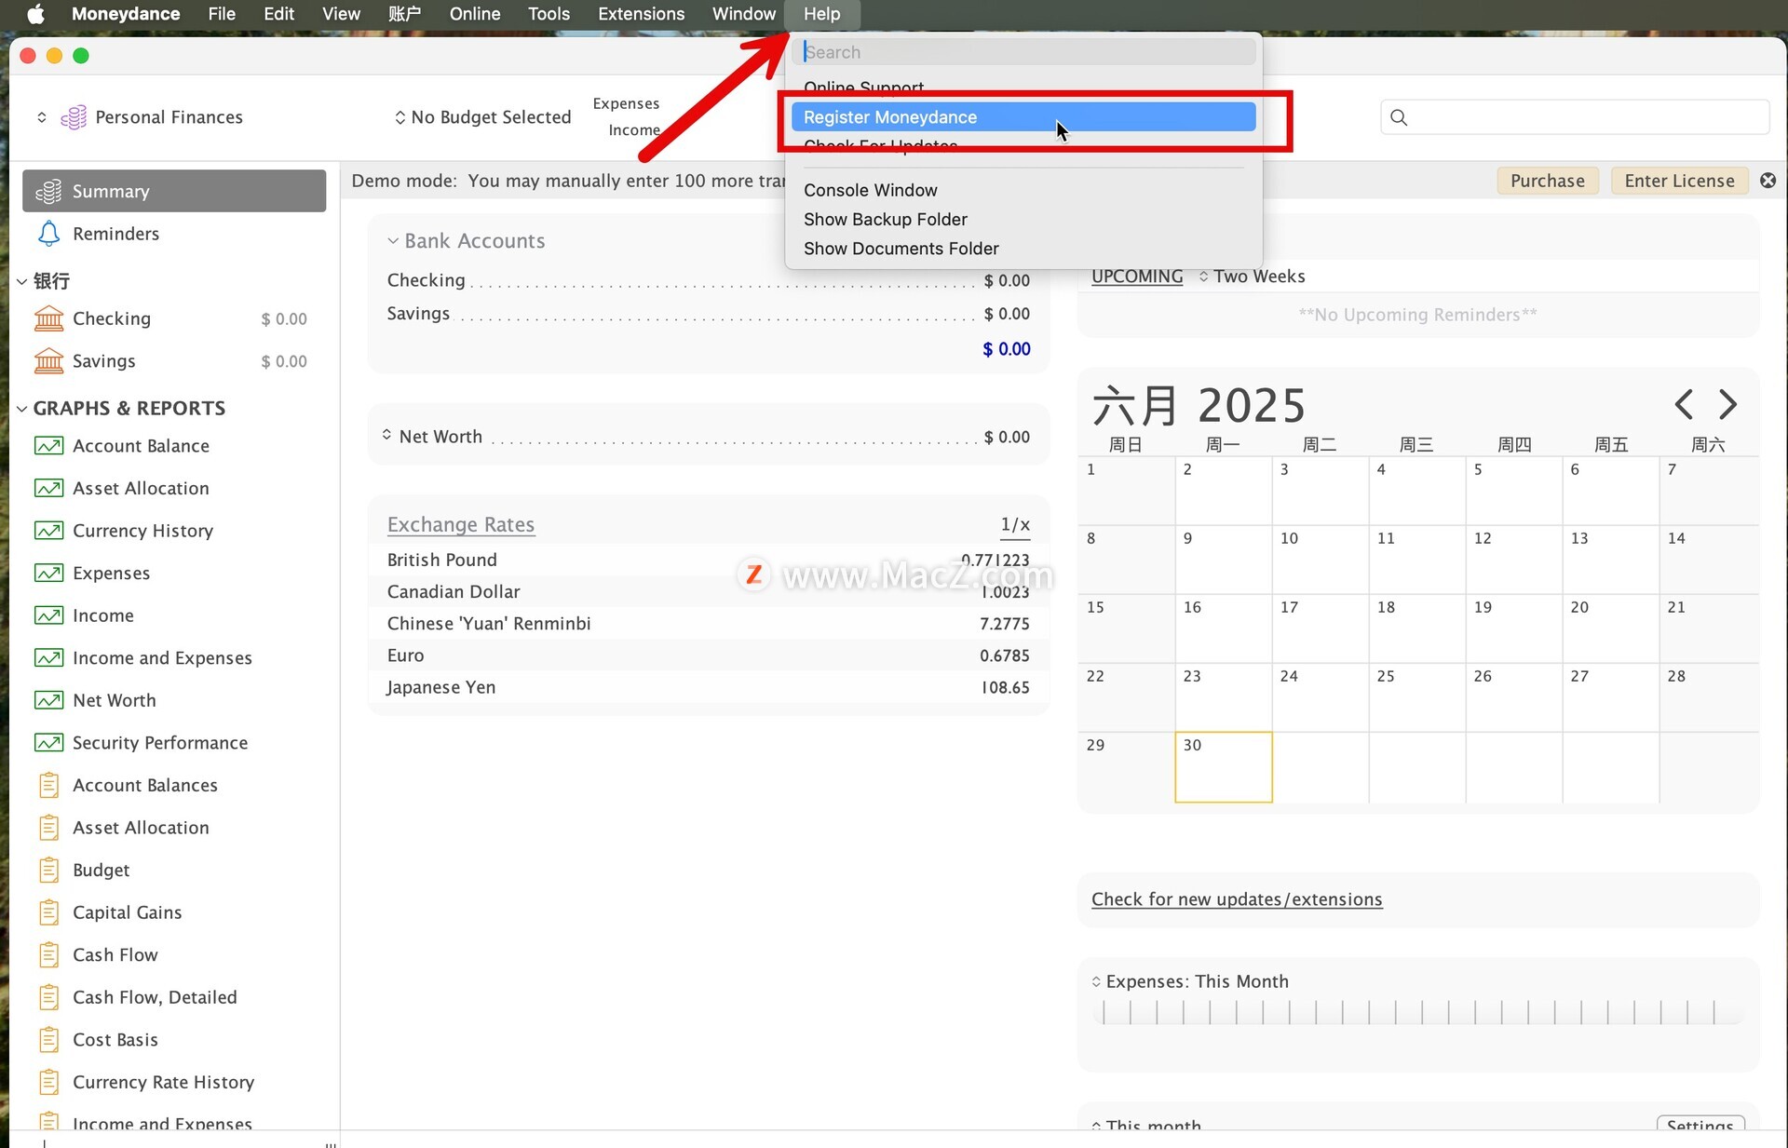This screenshot has width=1788, height=1148.
Task: Click the Summary sidebar icon
Action: [48, 191]
